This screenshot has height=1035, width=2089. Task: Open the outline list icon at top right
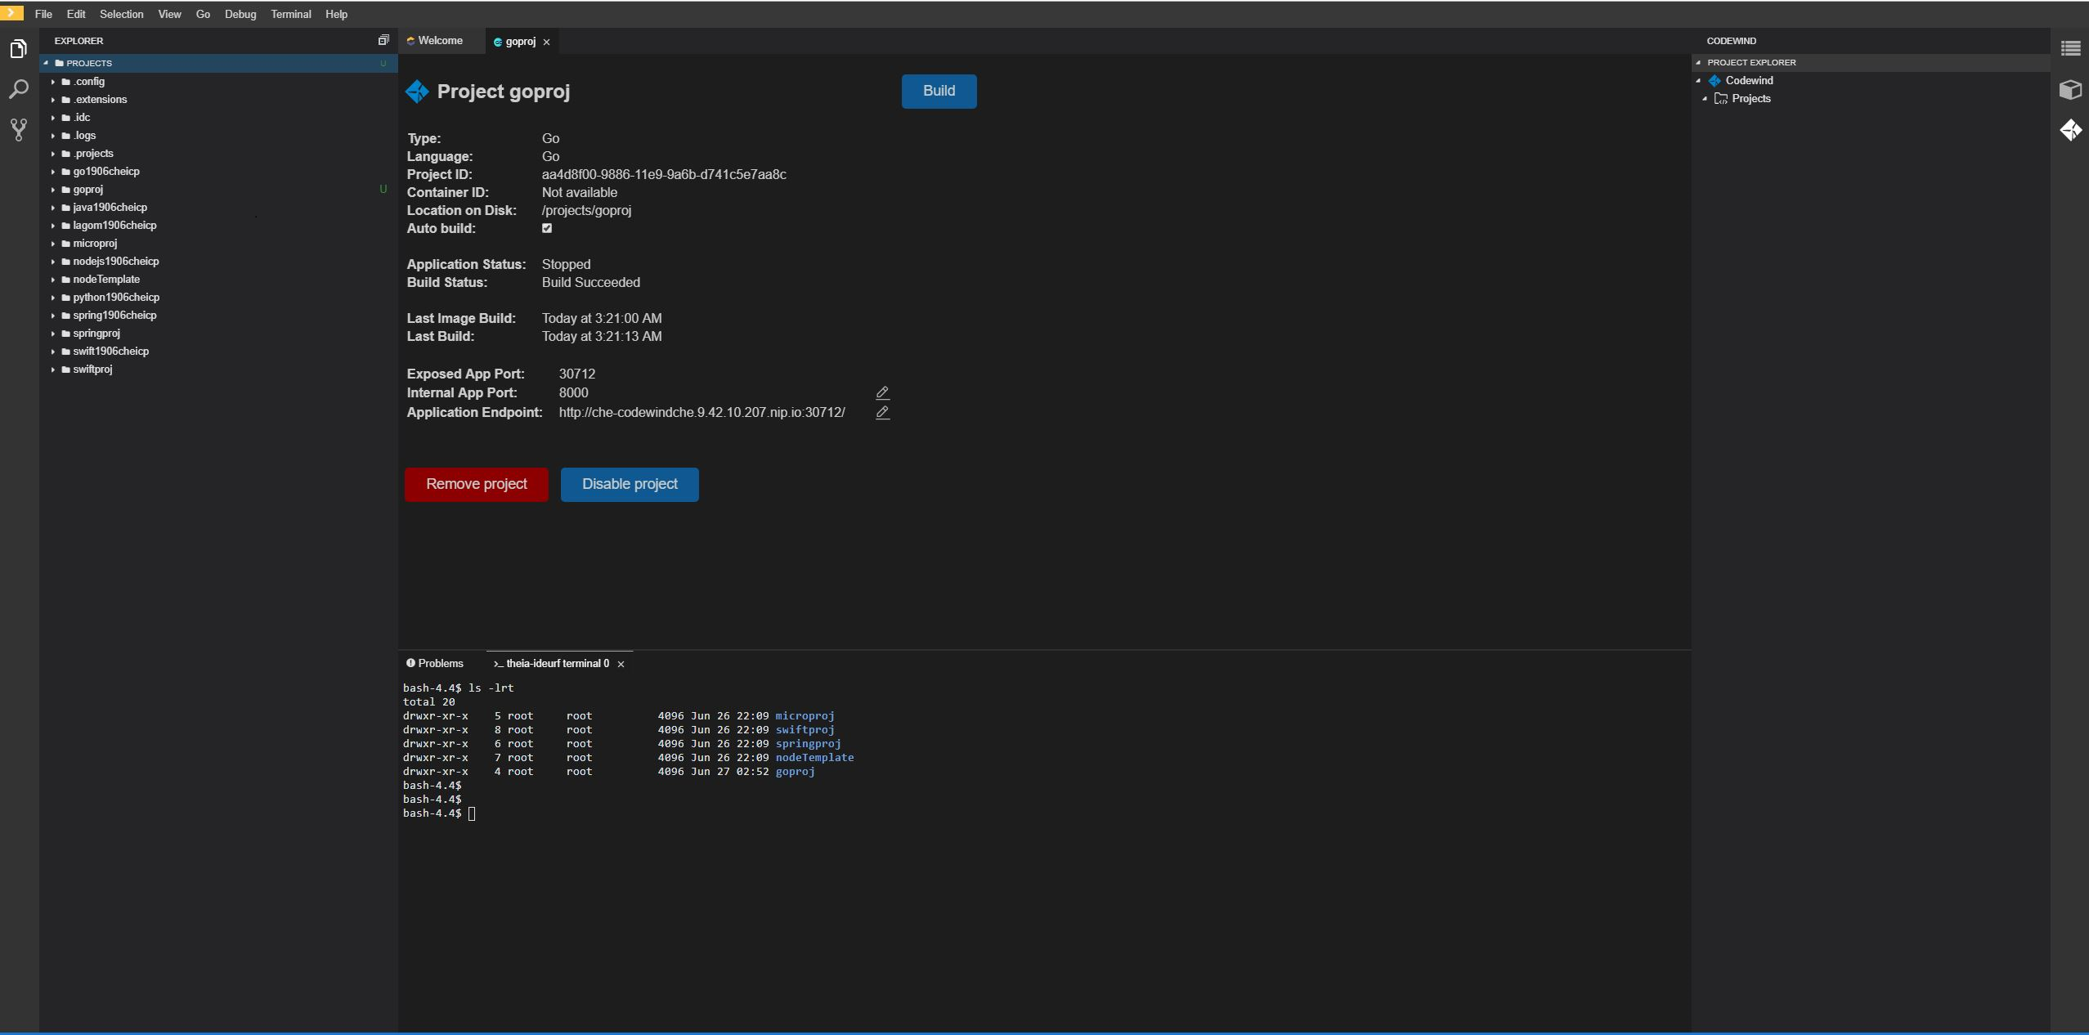[2071, 47]
